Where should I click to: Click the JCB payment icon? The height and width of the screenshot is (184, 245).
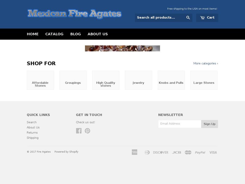pyautogui.click(x=177, y=152)
